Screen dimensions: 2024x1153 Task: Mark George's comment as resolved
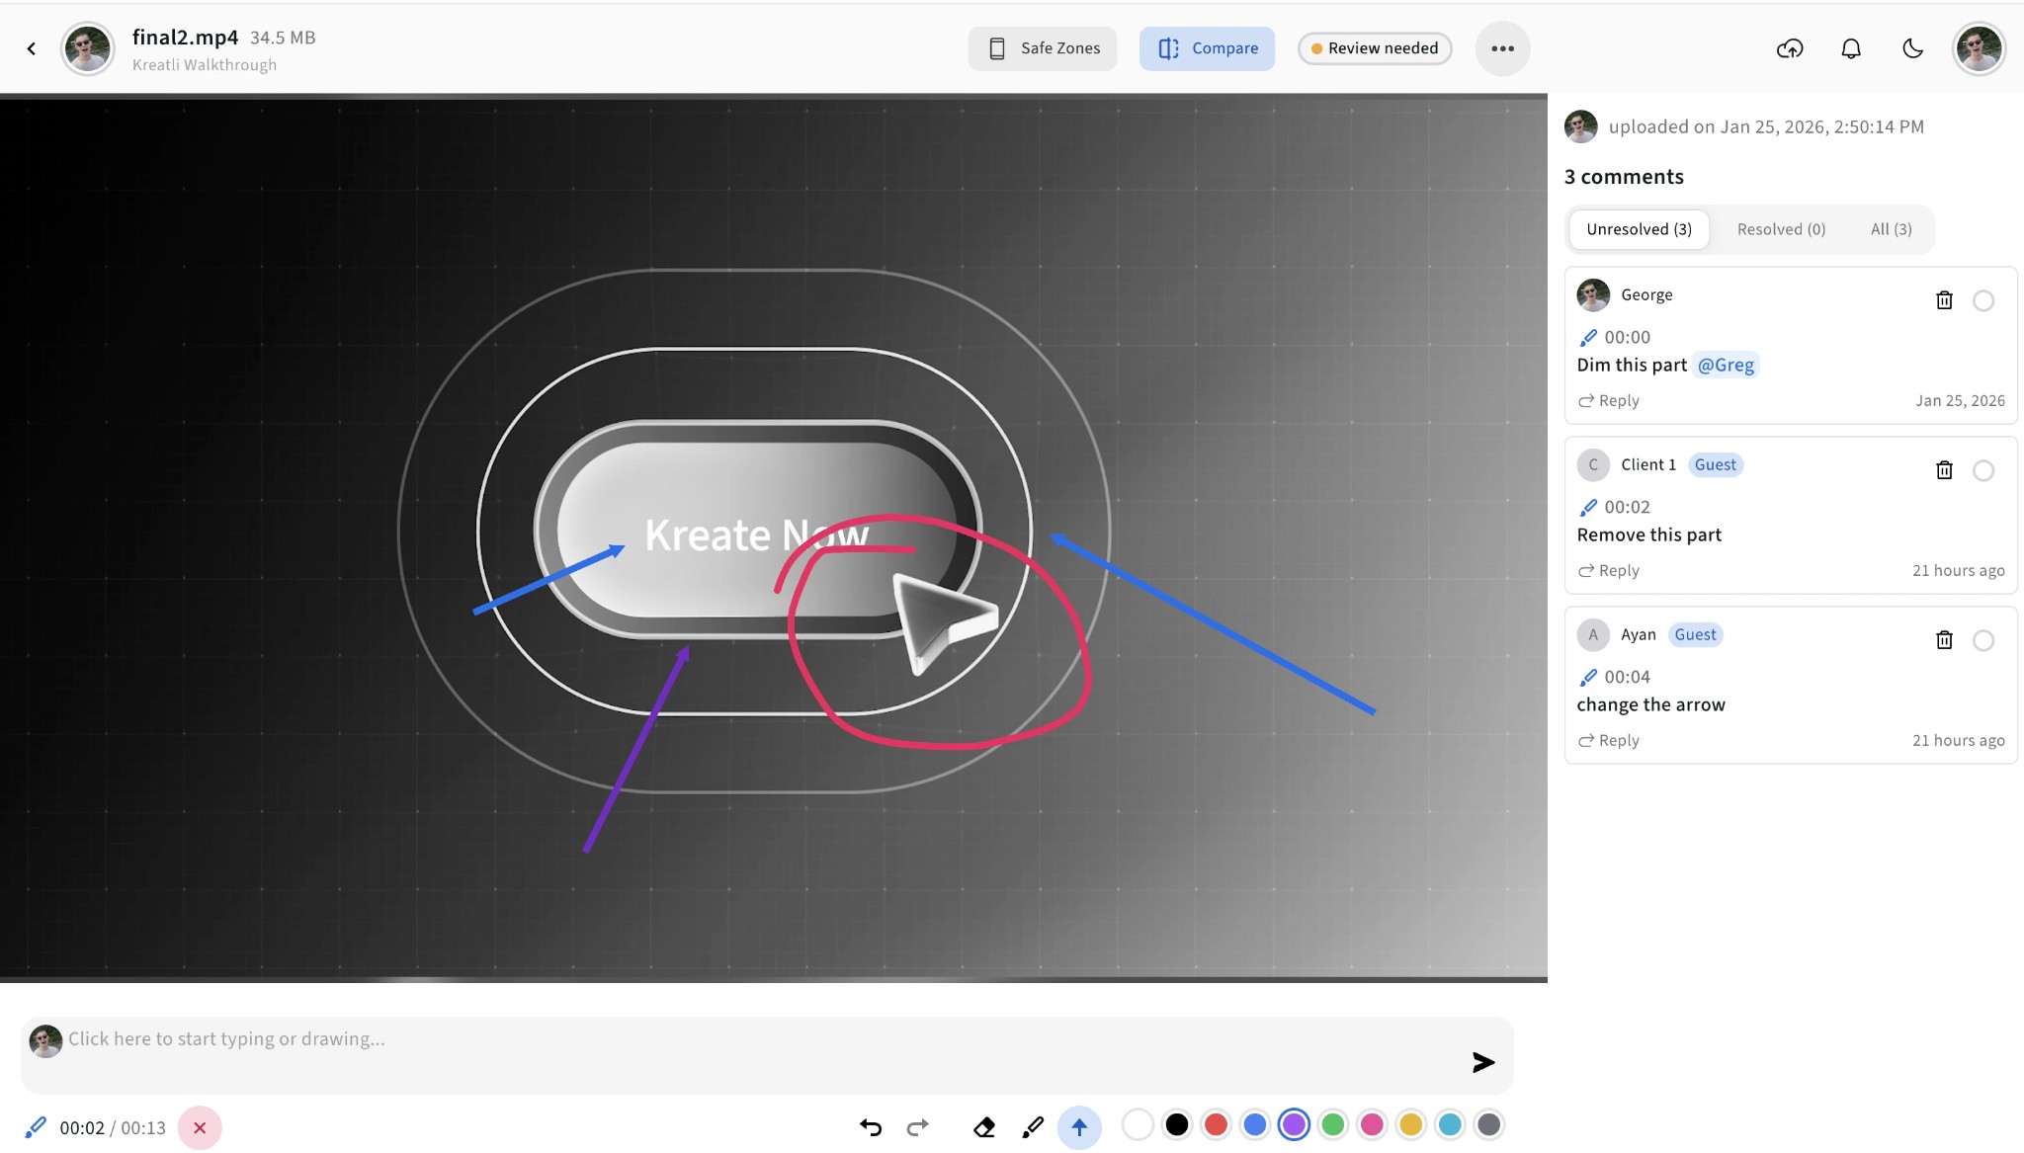(x=1984, y=300)
